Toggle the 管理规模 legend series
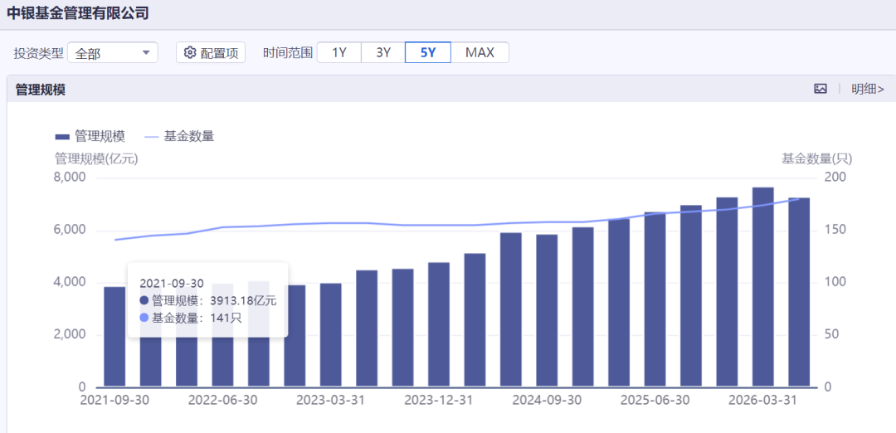896x433 pixels. 90,136
